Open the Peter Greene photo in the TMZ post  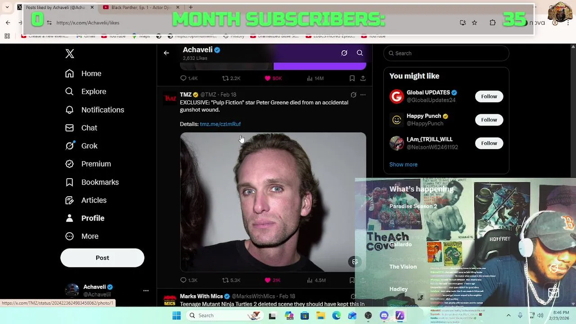tap(273, 202)
